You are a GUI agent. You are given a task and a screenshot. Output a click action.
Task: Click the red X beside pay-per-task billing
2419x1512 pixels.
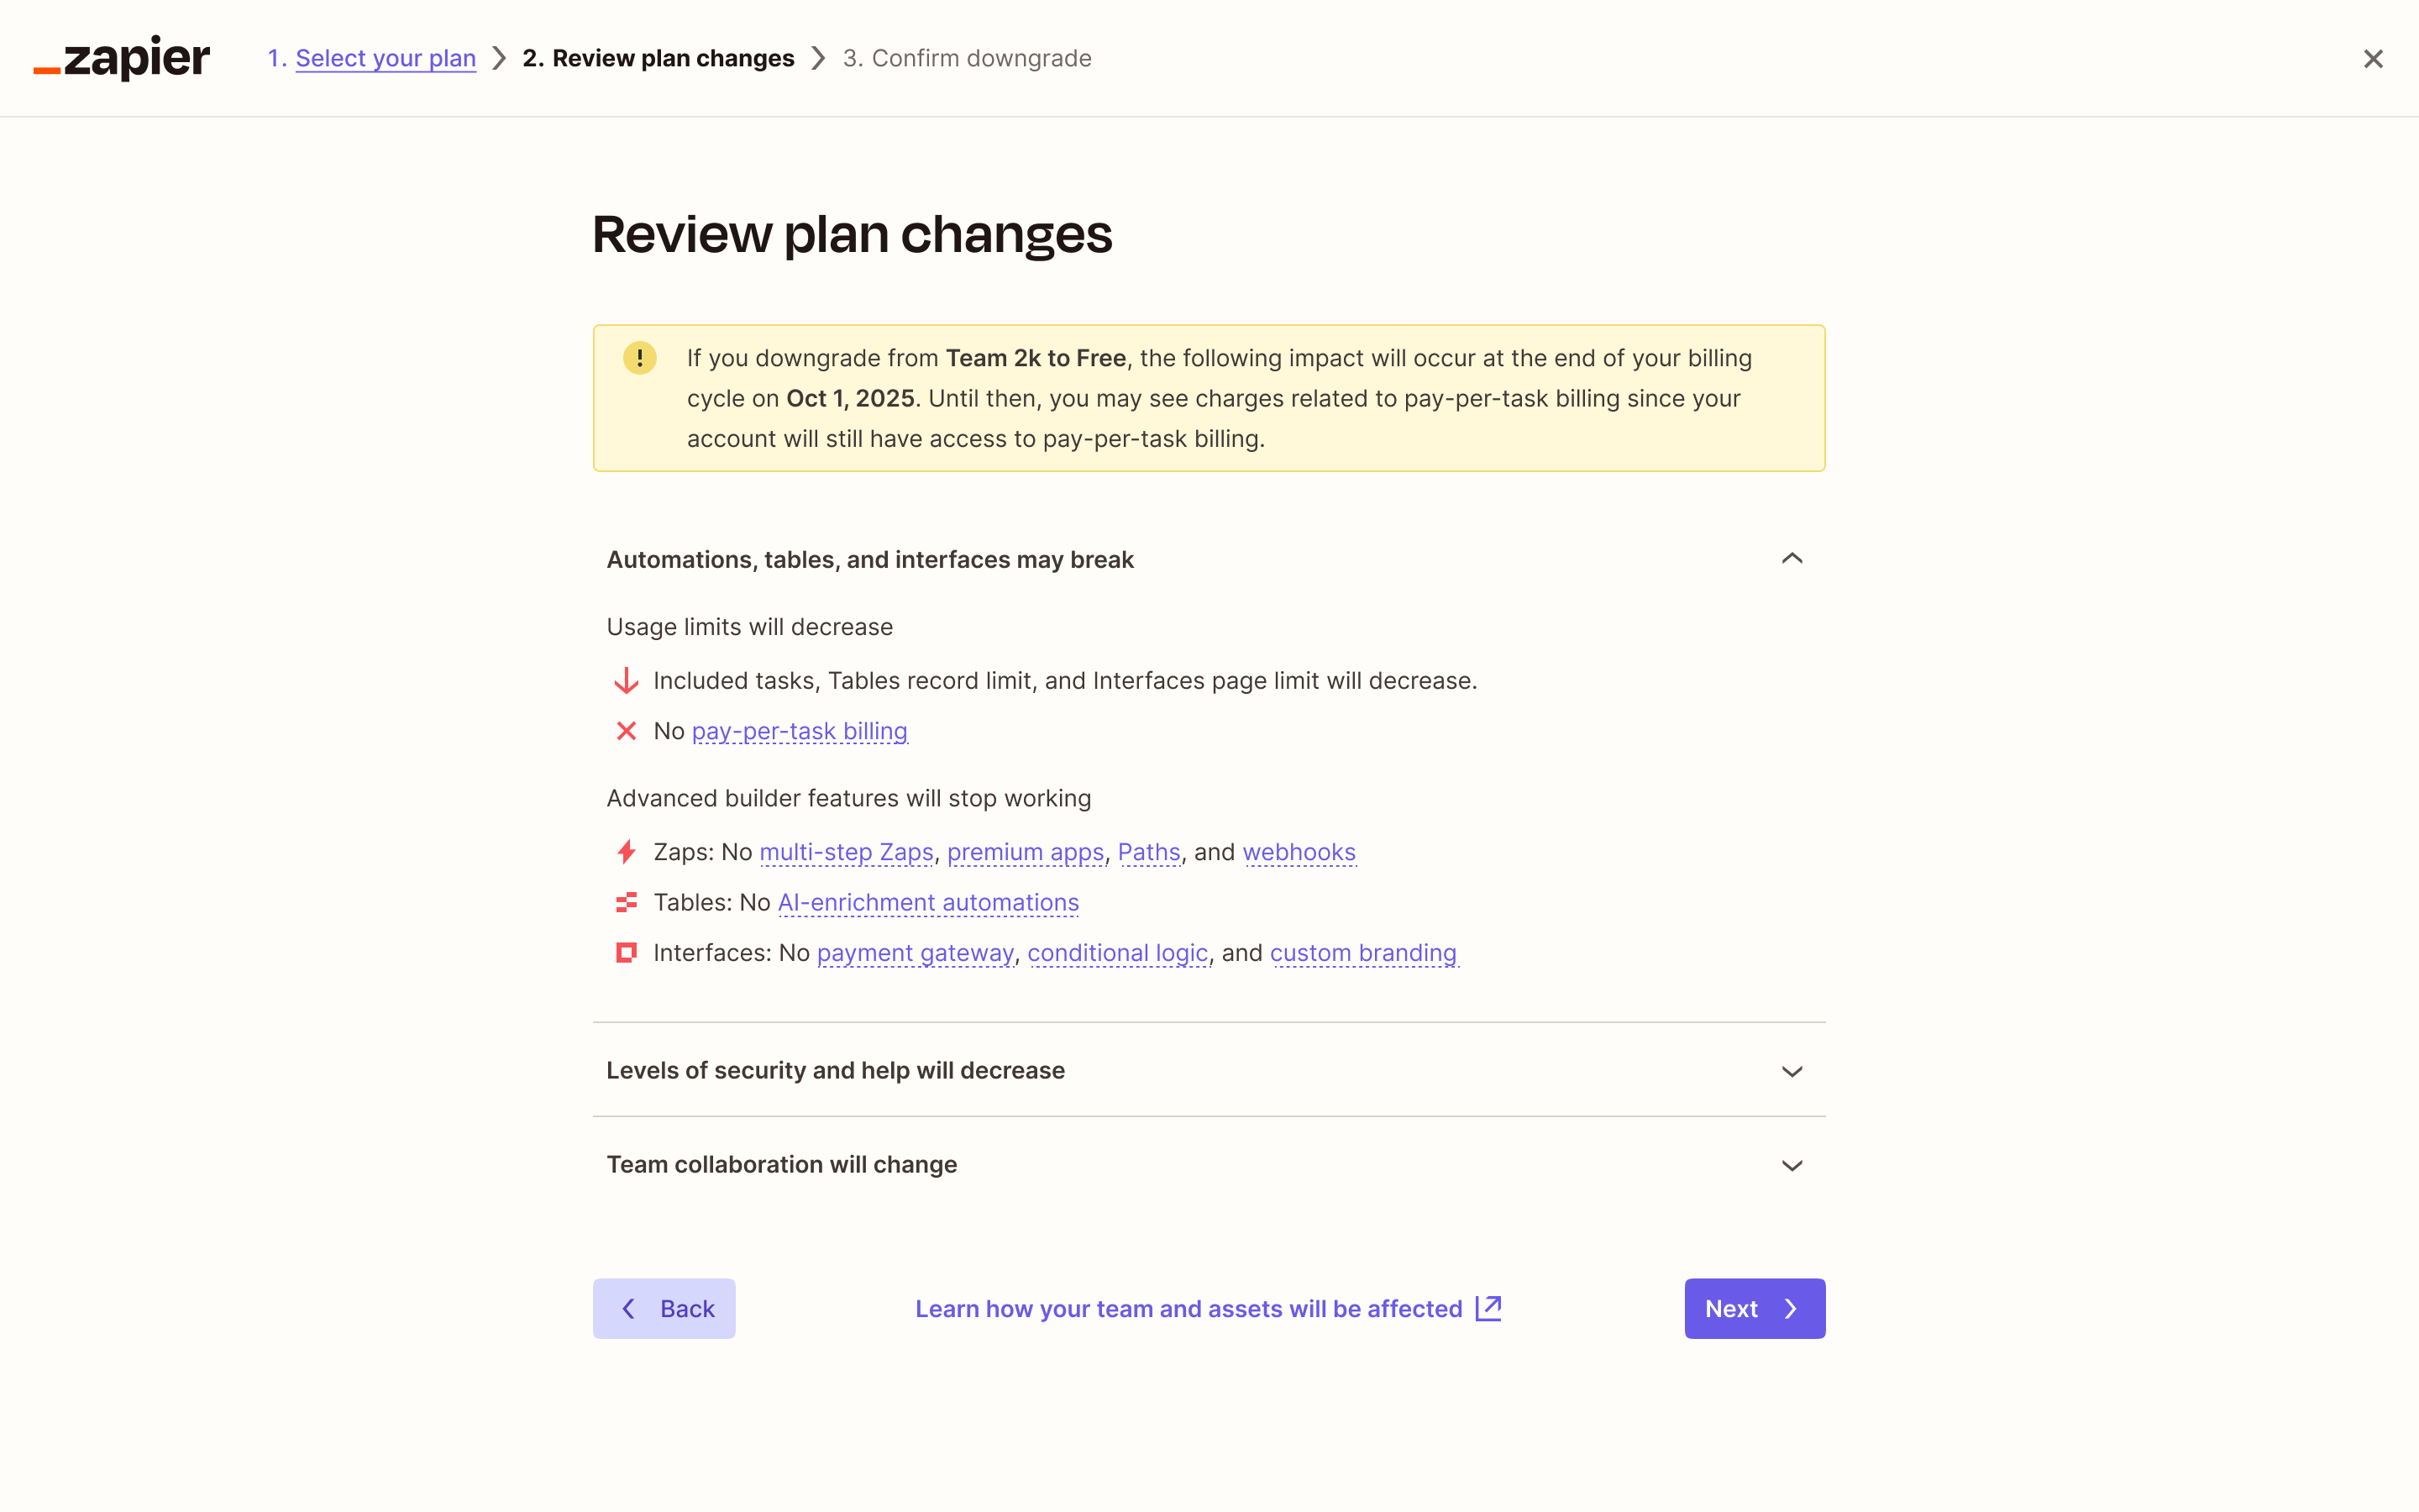(x=626, y=730)
